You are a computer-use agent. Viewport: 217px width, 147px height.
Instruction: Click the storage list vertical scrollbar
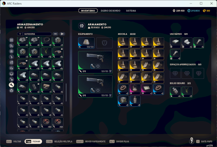point(66,92)
